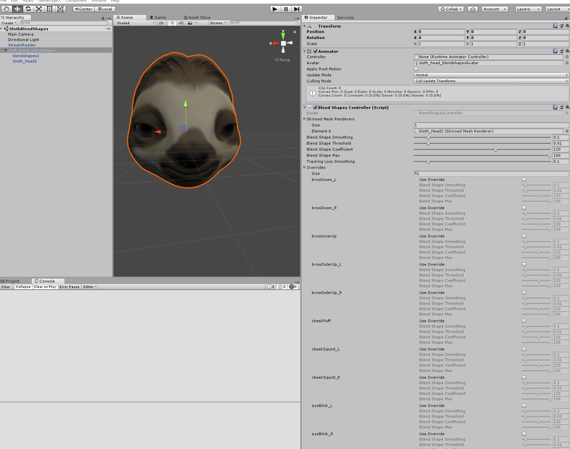Open the Shaded draw mode dropdown
This screenshot has height=449, width=570.
[x=134, y=23]
